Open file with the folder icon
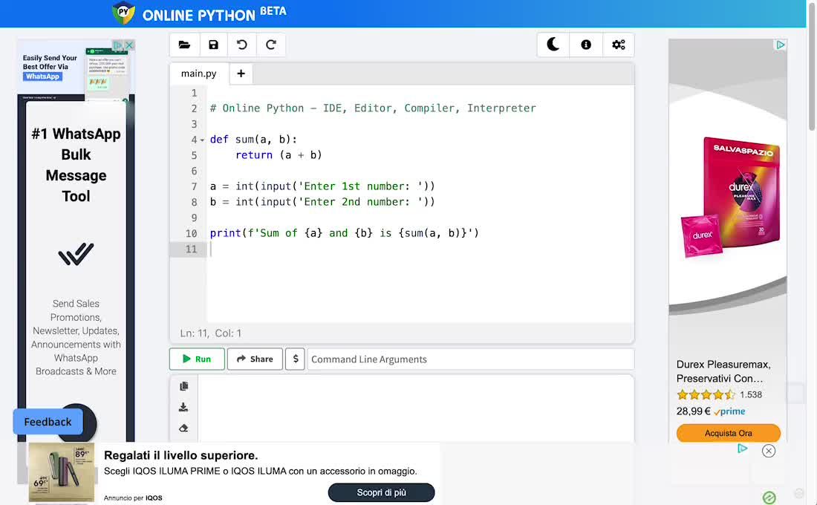This screenshot has width=817, height=505. [184, 45]
